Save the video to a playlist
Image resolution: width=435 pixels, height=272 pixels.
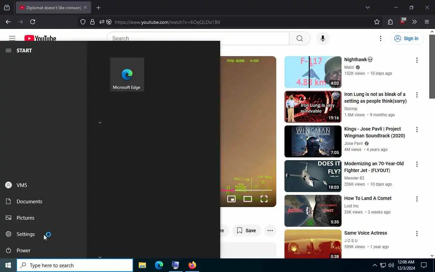(246, 231)
